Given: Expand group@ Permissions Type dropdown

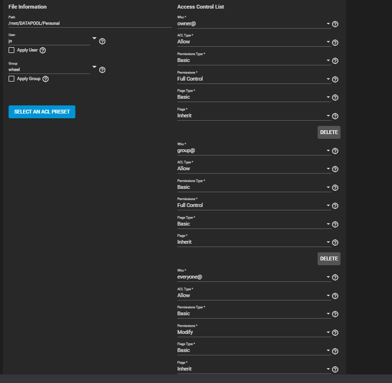Looking at the screenshot, I should tap(254, 187).
